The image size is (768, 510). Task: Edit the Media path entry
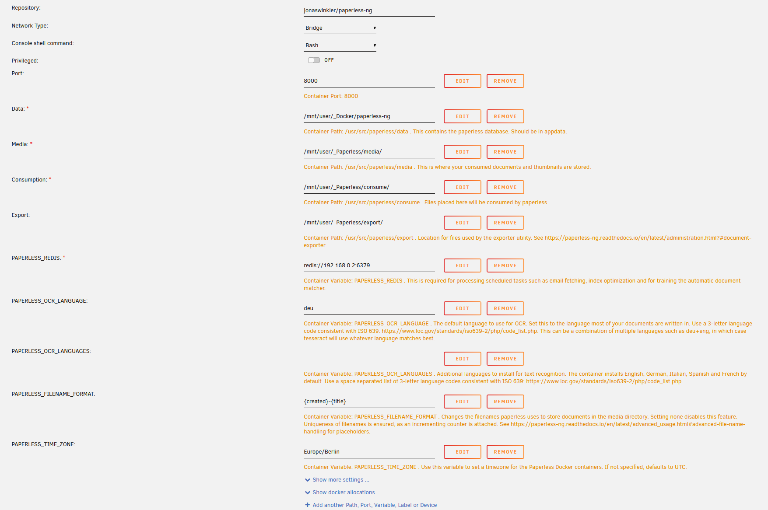click(x=463, y=152)
